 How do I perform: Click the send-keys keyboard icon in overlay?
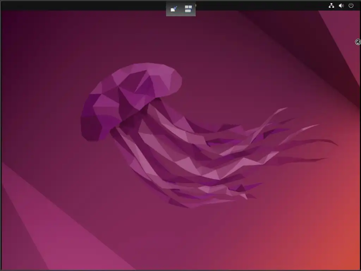click(x=188, y=9)
